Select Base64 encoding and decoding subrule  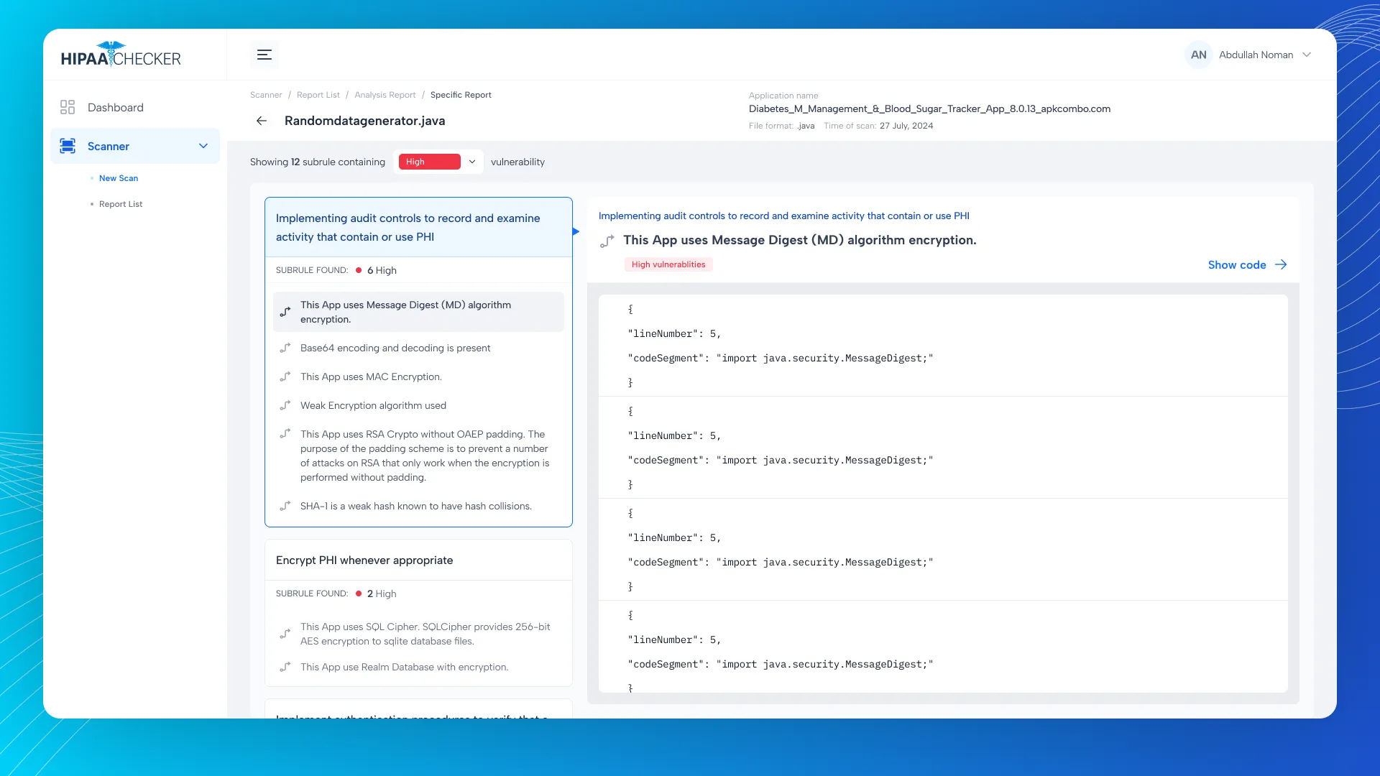tap(395, 348)
